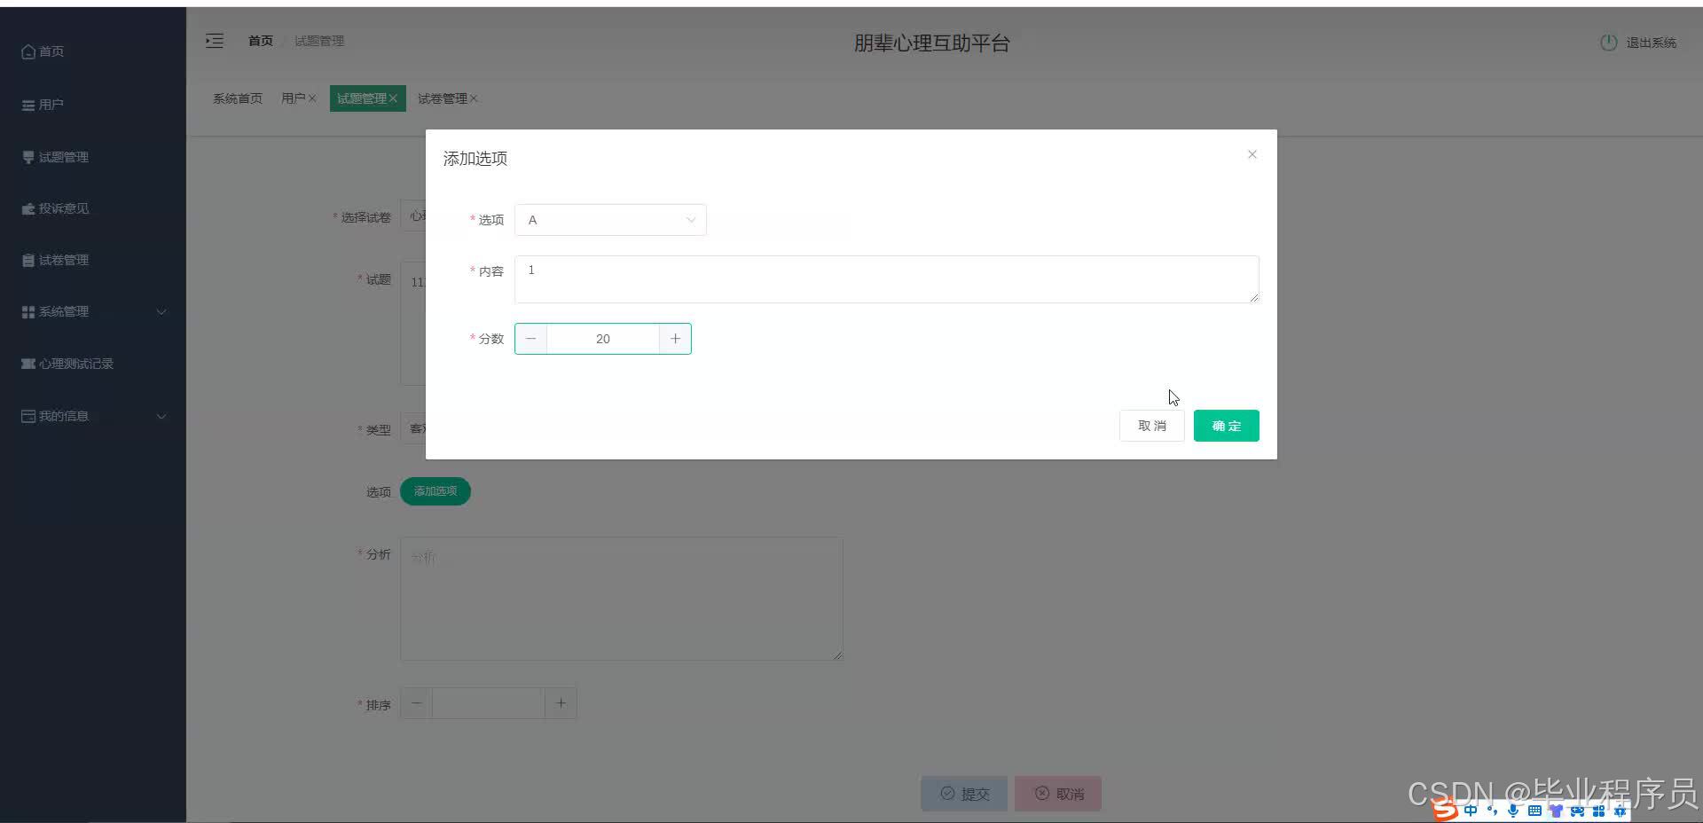
Task: Confirm the option with 确定 button
Action: click(x=1226, y=426)
